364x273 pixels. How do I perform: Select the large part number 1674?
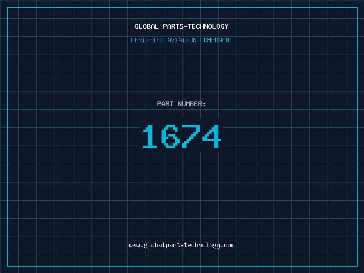pos(182,136)
